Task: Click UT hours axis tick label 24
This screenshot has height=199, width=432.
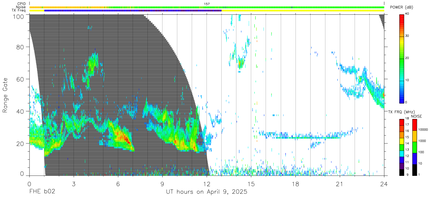Action: 384,184
